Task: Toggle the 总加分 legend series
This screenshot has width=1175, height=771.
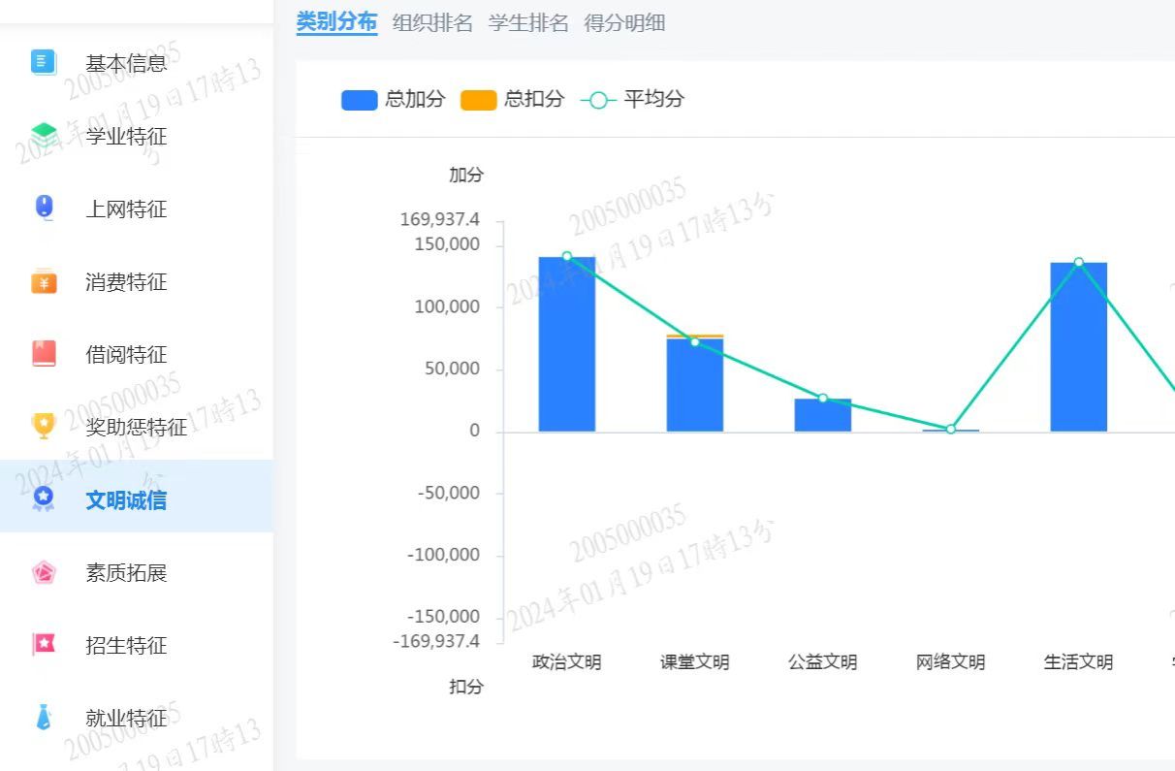Action: click(x=393, y=99)
